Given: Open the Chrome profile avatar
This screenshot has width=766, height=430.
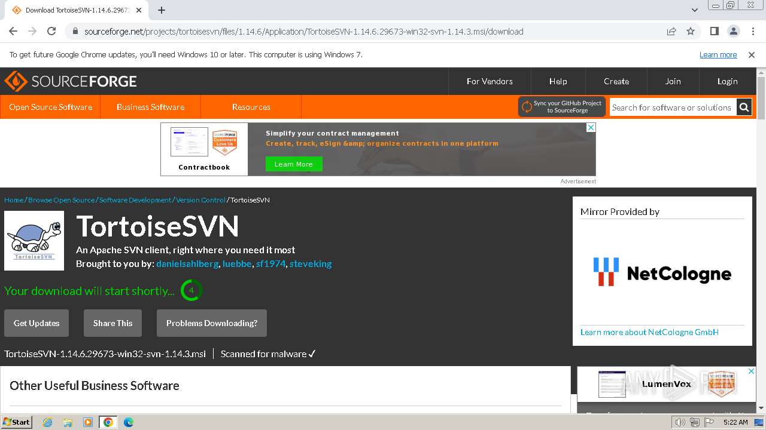Looking at the screenshot, I should pyautogui.click(x=734, y=32).
